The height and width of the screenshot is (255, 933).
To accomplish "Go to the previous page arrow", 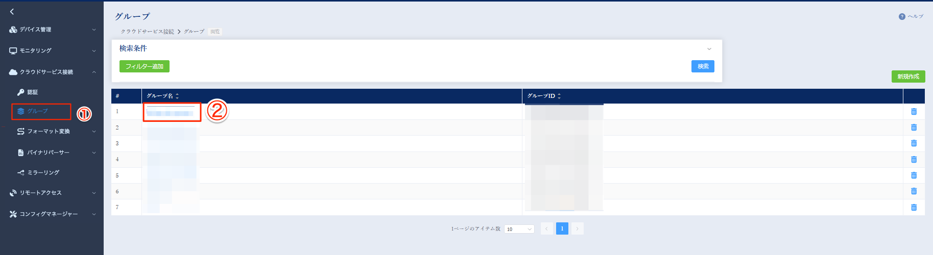I will (546, 228).
